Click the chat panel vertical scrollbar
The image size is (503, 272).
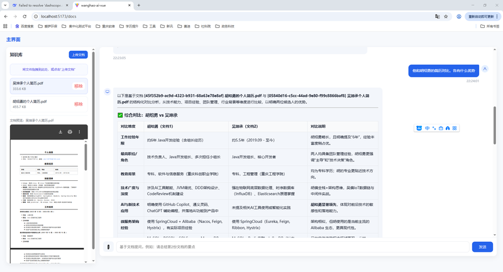494,125
